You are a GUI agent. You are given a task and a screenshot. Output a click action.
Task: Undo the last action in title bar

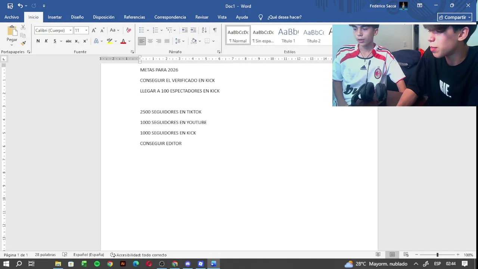20,6
